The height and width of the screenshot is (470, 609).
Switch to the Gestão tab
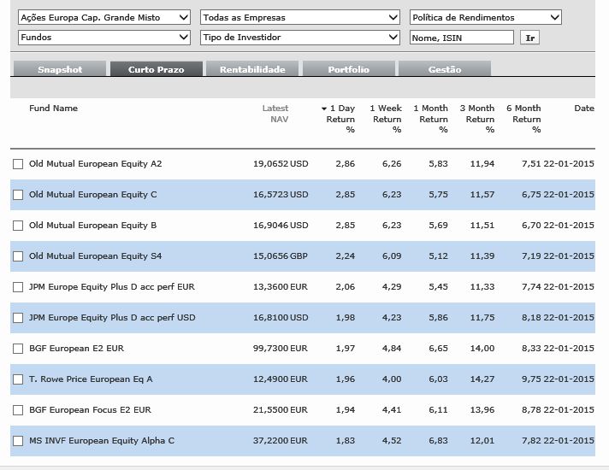(445, 69)
